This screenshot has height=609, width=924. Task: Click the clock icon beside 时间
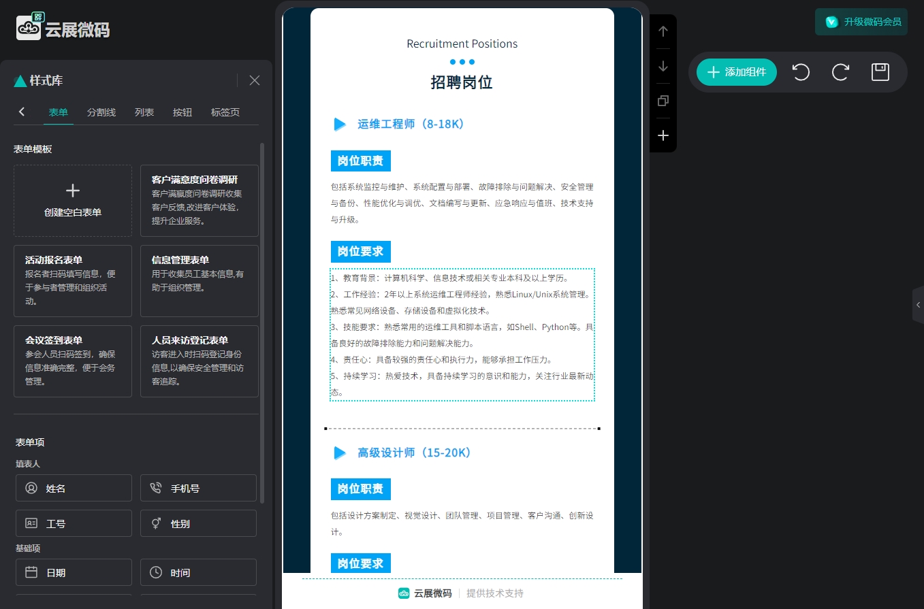coord(156,572)
